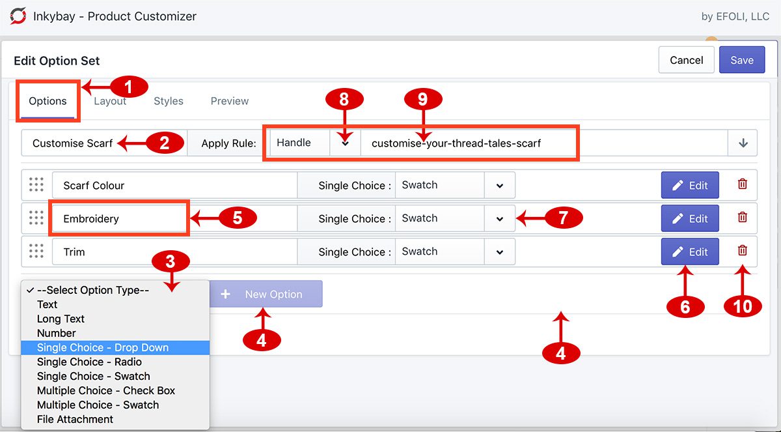Open the Preview tab
The width and height of the screenshot is (781, 432).
pos(229,101)
